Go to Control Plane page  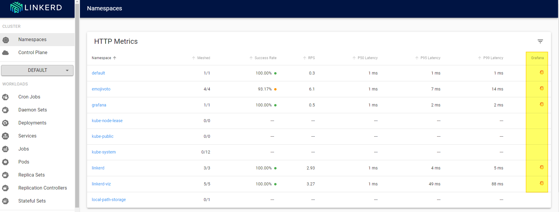37,53
